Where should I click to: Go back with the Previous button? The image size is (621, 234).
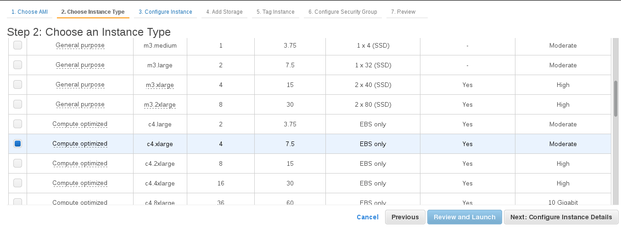click(x=405, y=217)
